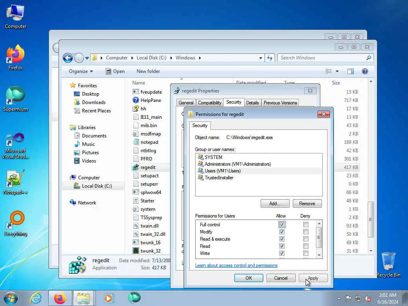Show hidden tray icons arrow
This screenshot has height=306, width=408.
coord(339,299)
